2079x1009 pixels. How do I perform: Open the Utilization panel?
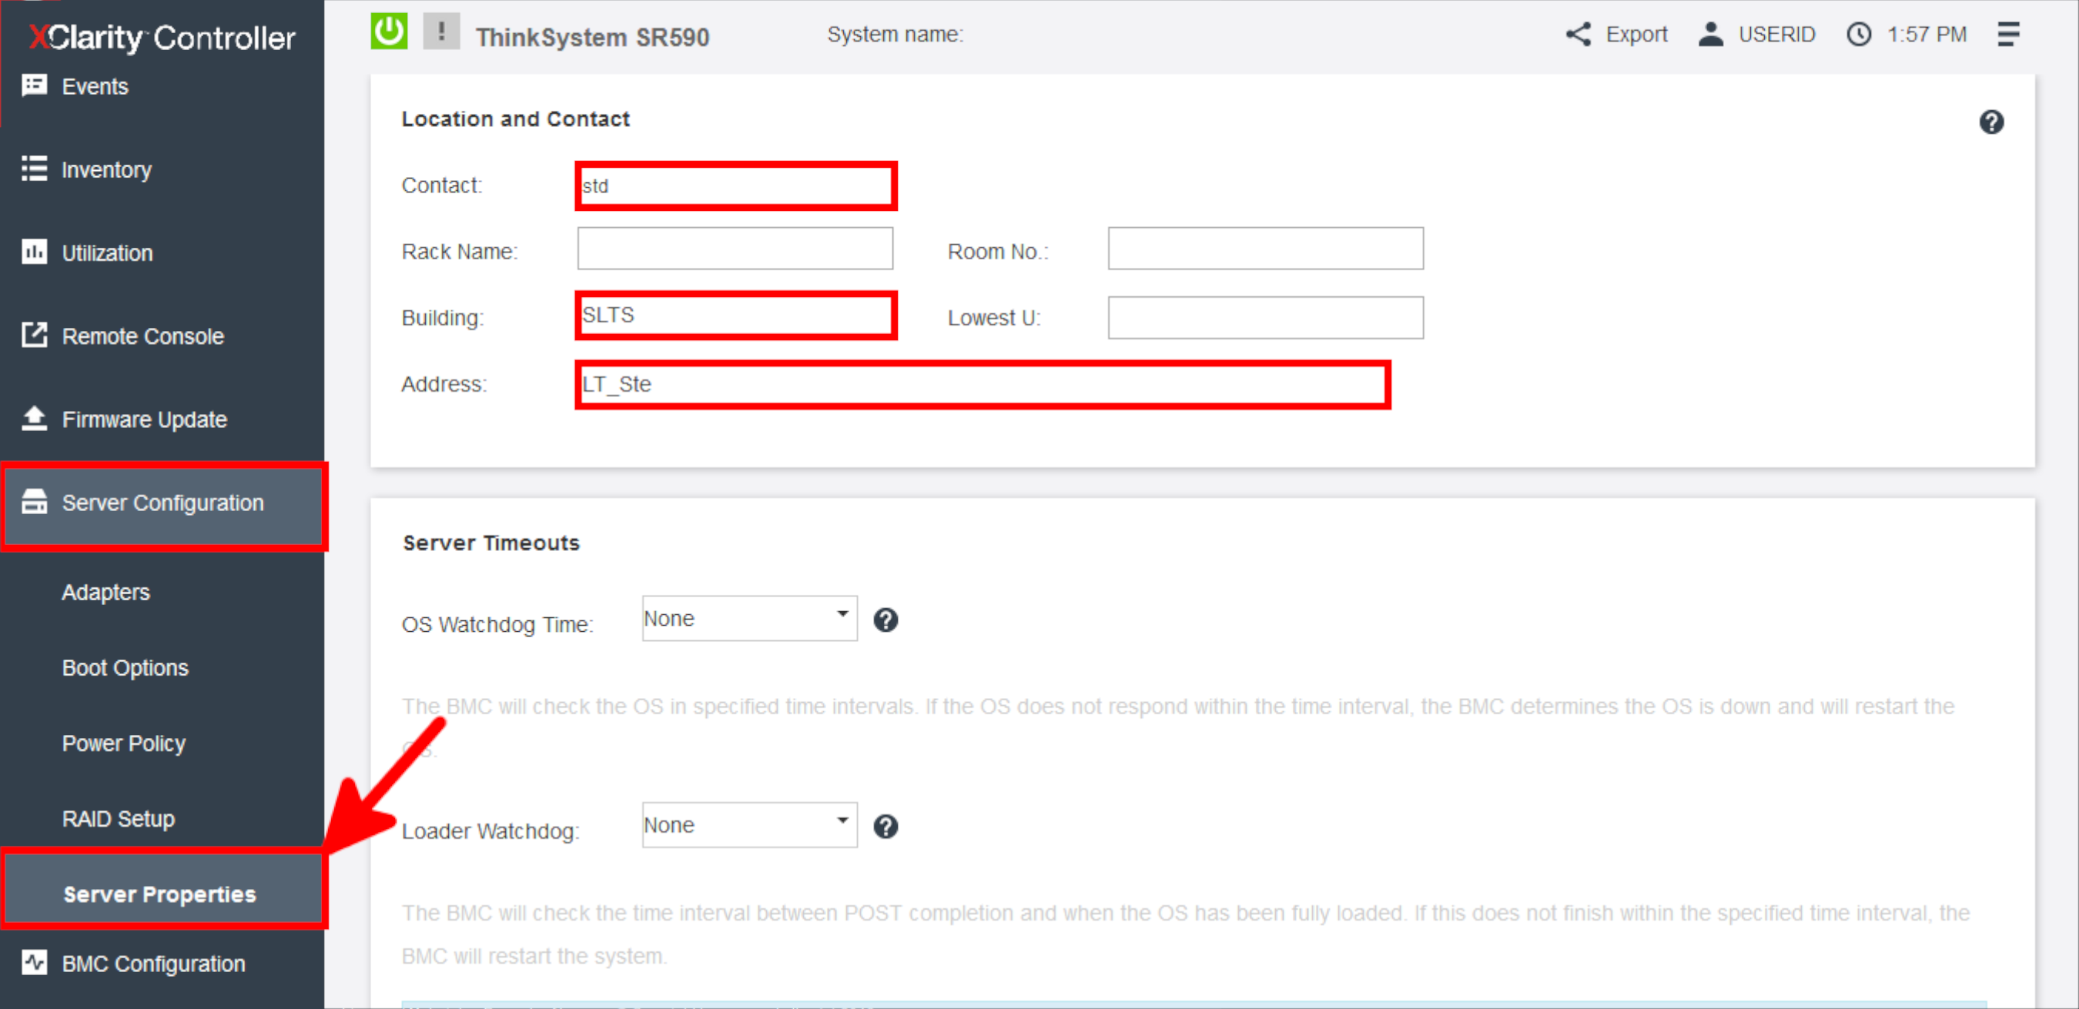[106, 252]
